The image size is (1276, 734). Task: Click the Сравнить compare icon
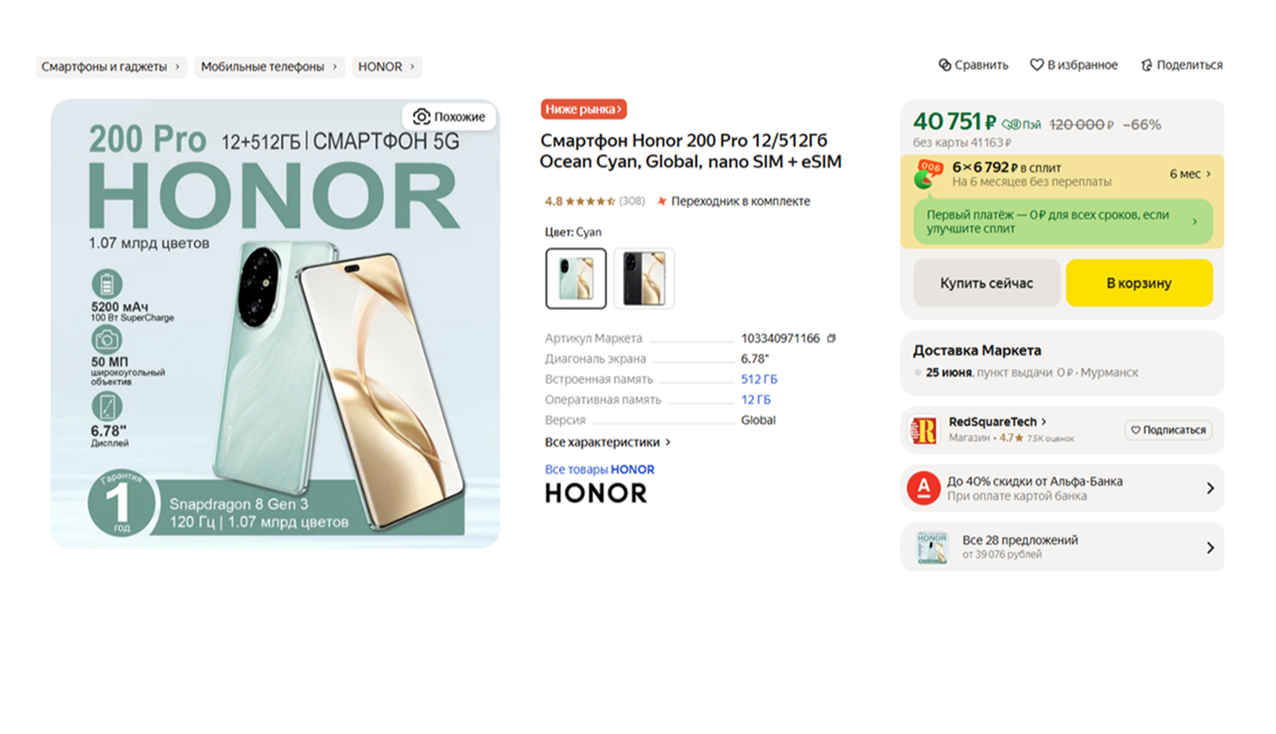pos(944,65)
